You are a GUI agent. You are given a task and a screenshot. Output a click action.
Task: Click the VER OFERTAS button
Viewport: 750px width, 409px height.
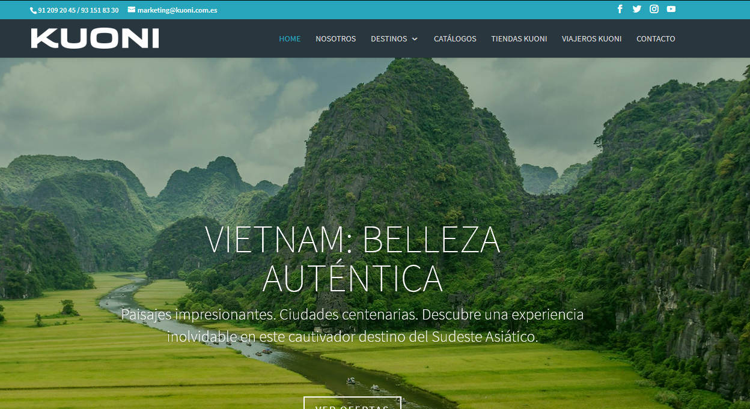[x=352, y=403]
